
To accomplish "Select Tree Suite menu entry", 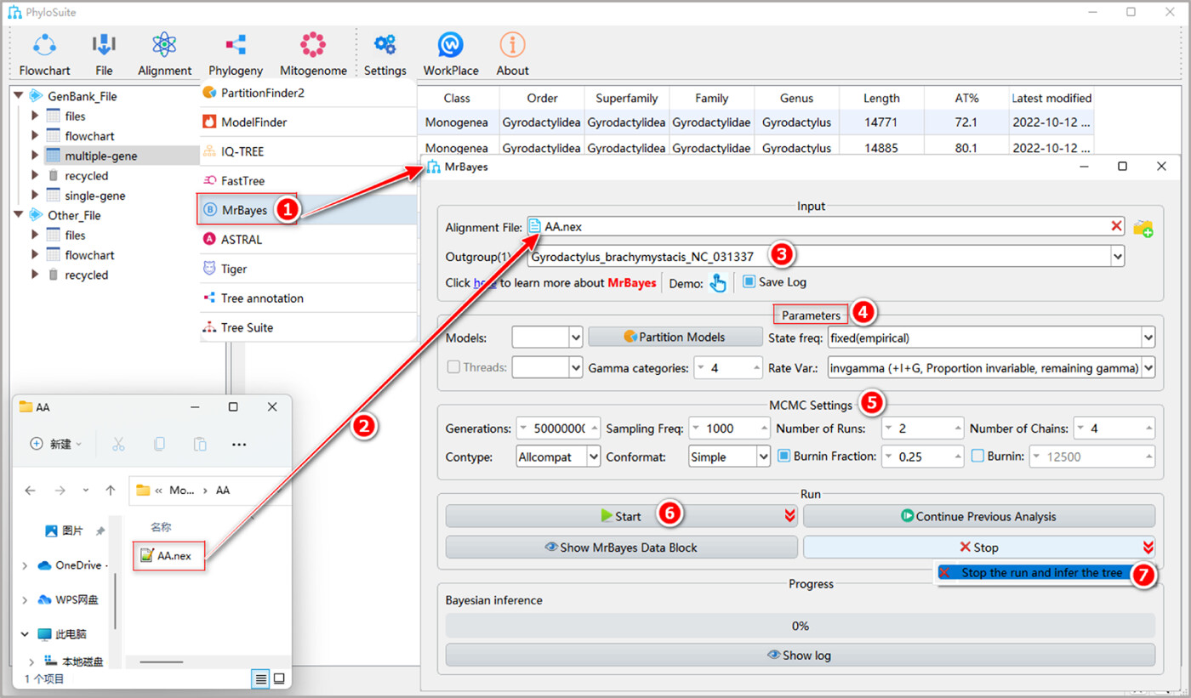I will pyautogui.click(x=308, y=327).
